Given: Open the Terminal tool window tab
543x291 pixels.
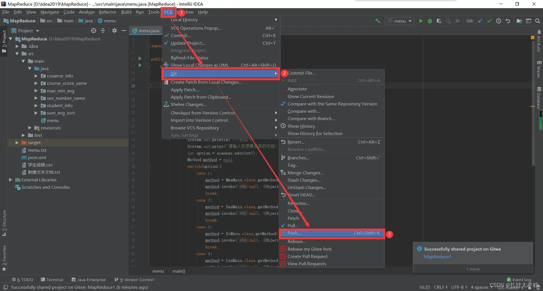Looking at the screenshot, I should pyautogui.click(x=52, y=279).
